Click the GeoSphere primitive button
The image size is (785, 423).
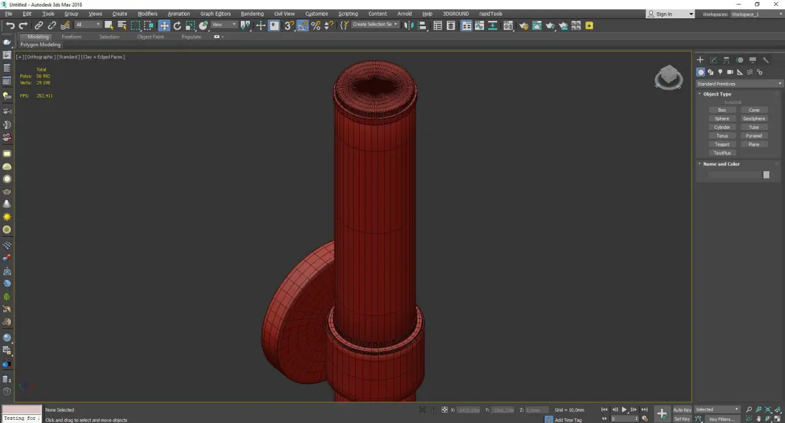coord(754,119)
